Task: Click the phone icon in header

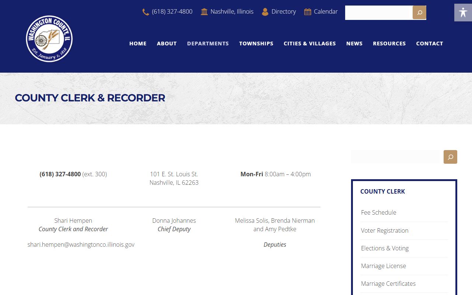Action: pyautogui.click(x=146, y=12)
